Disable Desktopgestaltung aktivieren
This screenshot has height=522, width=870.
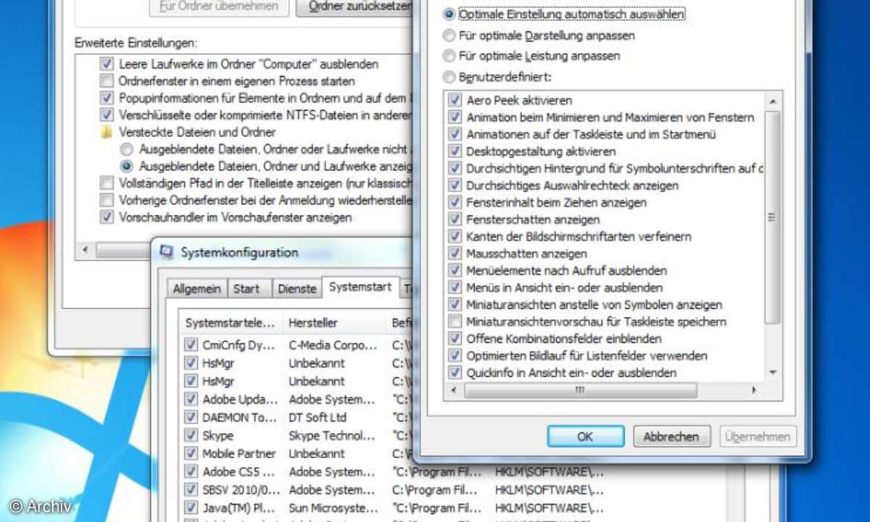point(455,151)
